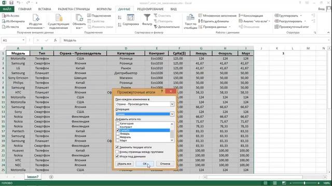Check the Март subtotal box

click(118, 141)
